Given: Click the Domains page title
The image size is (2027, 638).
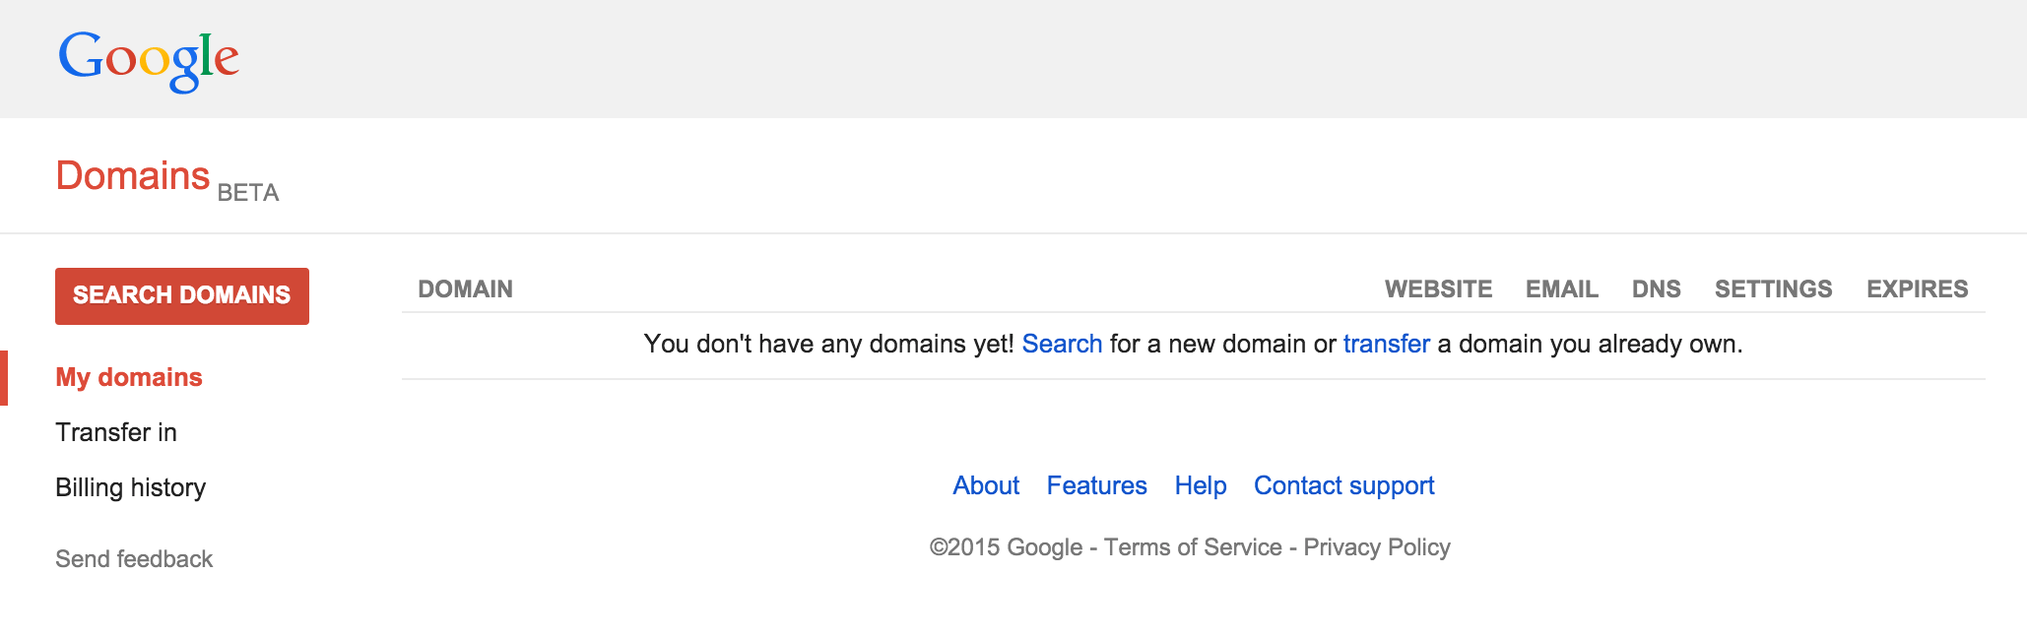Looking at the screenshot, I should pos(133,176).
